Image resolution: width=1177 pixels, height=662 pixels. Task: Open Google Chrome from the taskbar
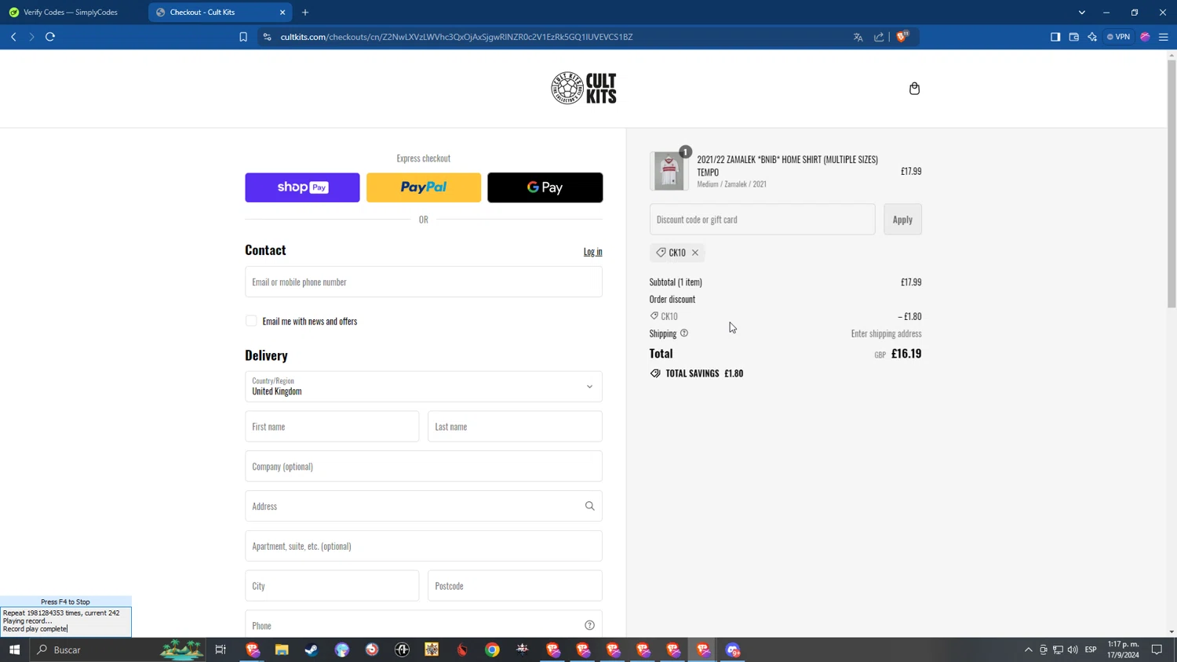pyautogui.click(x=492, y=649)
